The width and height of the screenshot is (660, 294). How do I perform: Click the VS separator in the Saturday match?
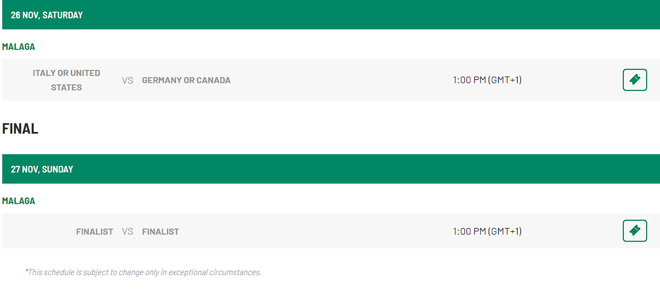point(127,80)
